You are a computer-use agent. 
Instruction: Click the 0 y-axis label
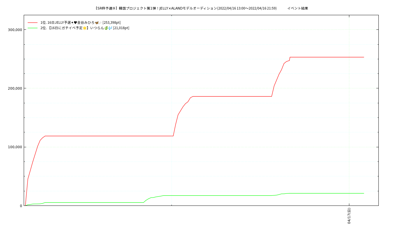pos(21,206)
